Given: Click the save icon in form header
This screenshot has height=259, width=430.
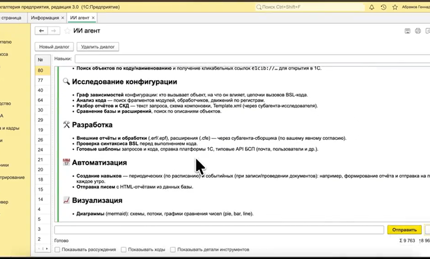Looking at the screenshot, I should tap(408, 31).
